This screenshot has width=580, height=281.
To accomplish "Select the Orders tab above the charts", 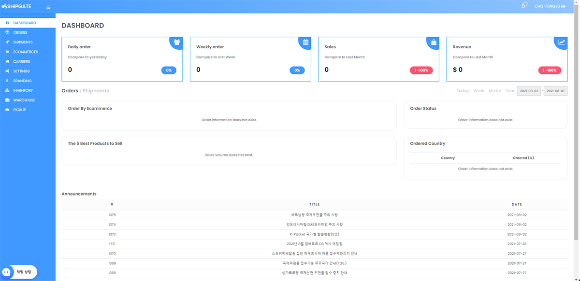I will click(70, 90).
